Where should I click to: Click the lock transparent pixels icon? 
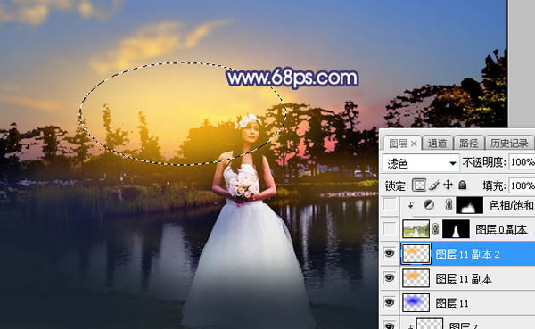pyautogui.click(x=419, y=185)
